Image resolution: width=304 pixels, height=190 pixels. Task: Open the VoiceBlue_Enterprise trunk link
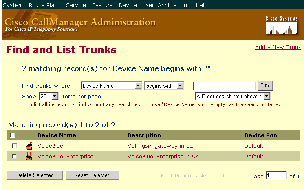(65, 157)
